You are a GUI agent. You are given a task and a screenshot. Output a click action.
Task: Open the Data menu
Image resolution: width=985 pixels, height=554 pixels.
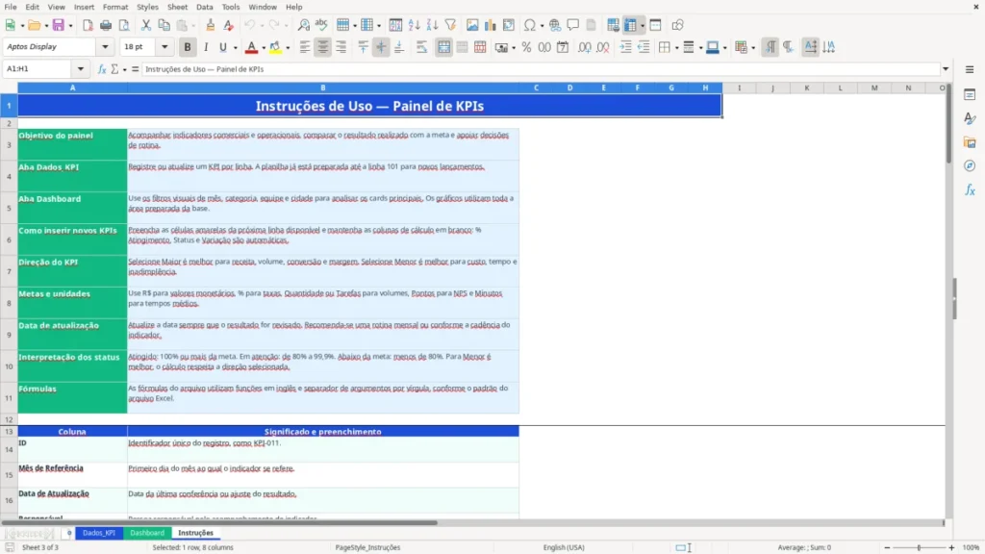point(204,7)
